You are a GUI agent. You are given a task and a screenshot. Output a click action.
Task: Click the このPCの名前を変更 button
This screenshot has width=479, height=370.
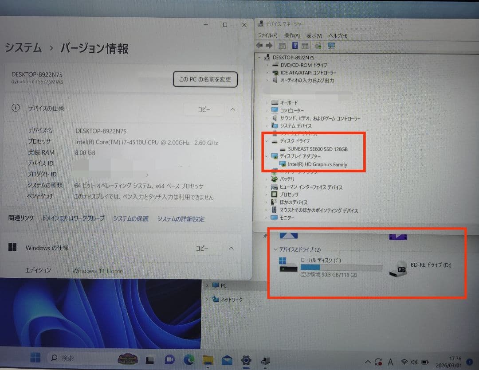click(x=205, y=79)
